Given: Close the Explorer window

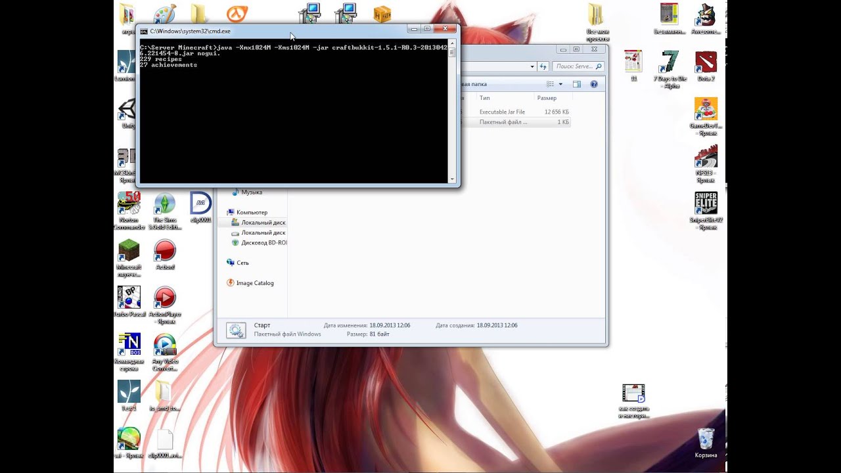Looking at the screenshot, I should tap(594, 49).
